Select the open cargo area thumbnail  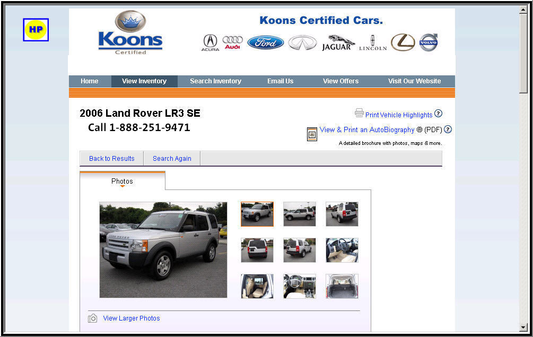(x=342, y=287)
